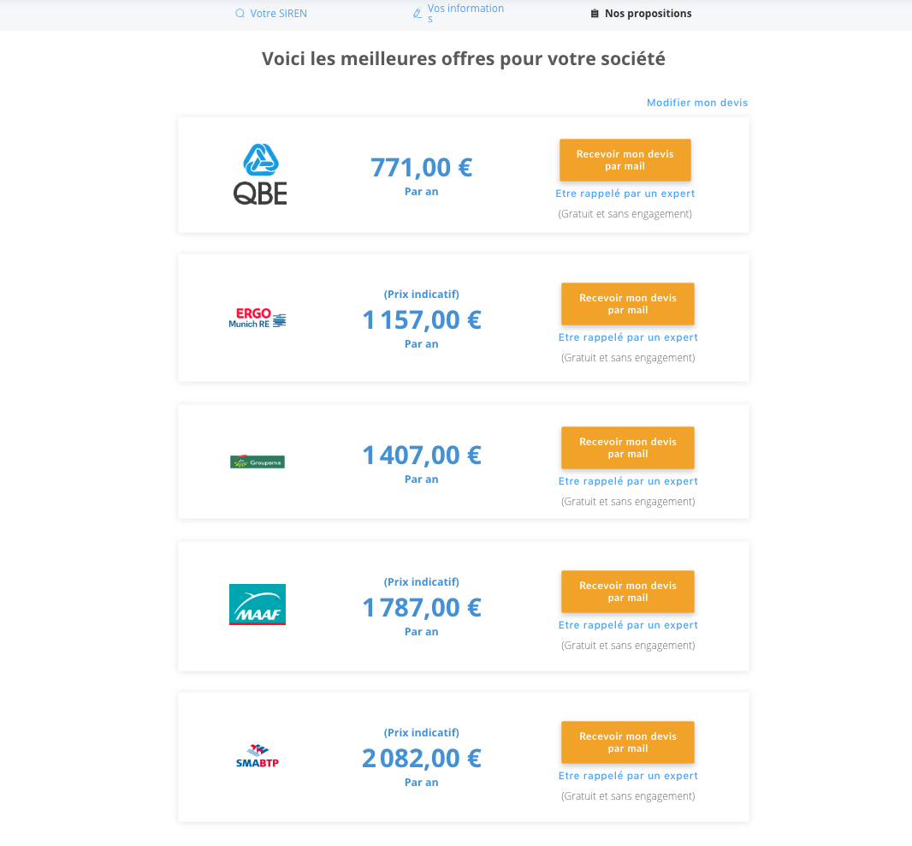Image resolution: width=912 pixels, height=846 pixels.
Task: Click the Groupama logo
Action: click(x=257, y=461)
